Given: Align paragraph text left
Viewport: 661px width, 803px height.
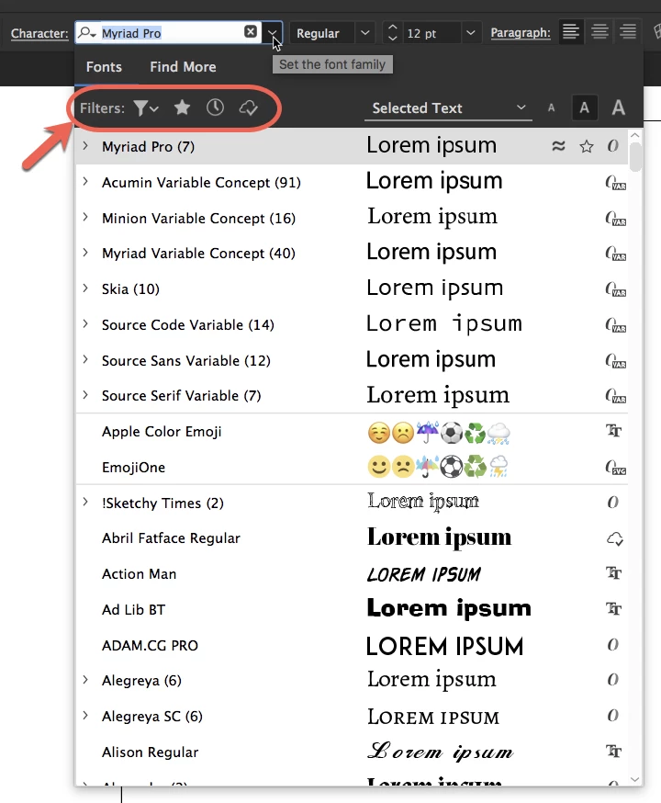Looking at the screenshot, I should tap(571, 32).
